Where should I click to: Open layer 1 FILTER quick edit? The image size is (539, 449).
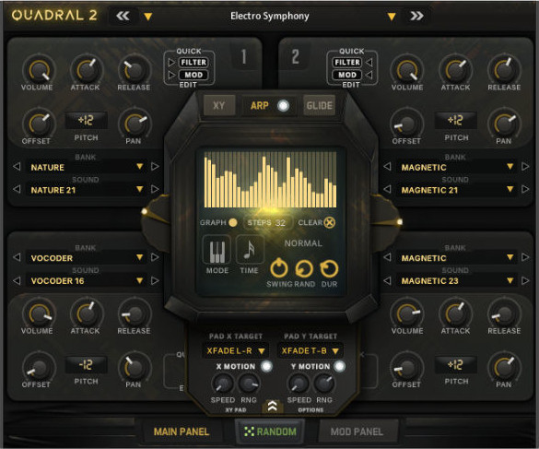point(193,63)
